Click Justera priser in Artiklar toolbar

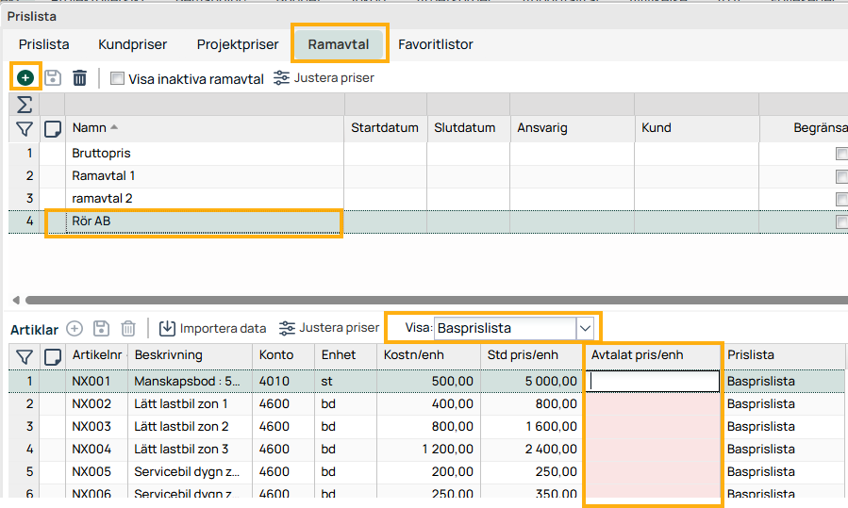(x=328, y=328)
